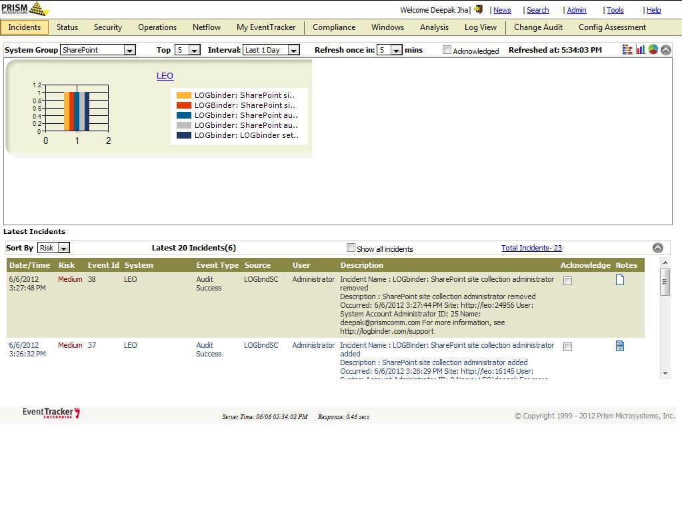Click the incidents table scrollbar down arrow
Screen dimensions: 682x511
pyautogui.click(x=665, y=374)
